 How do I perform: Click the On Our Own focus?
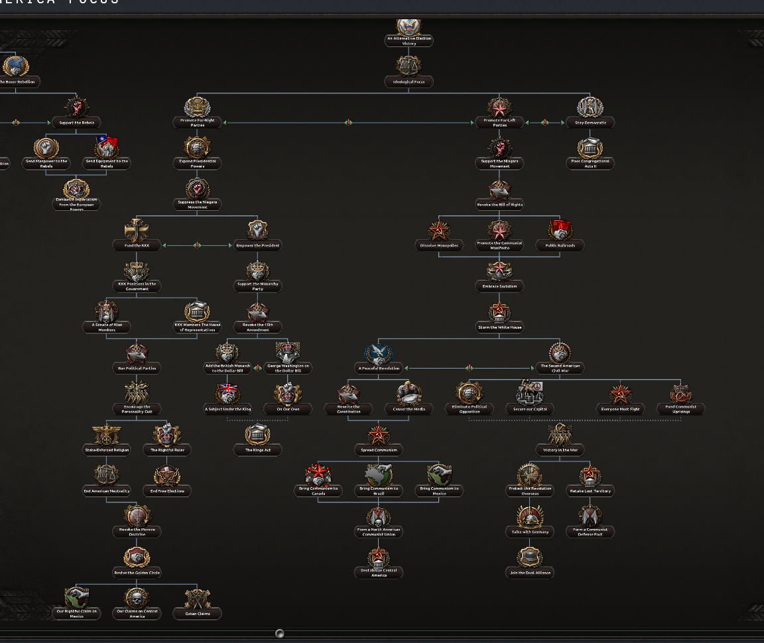(x=288, y=400)
